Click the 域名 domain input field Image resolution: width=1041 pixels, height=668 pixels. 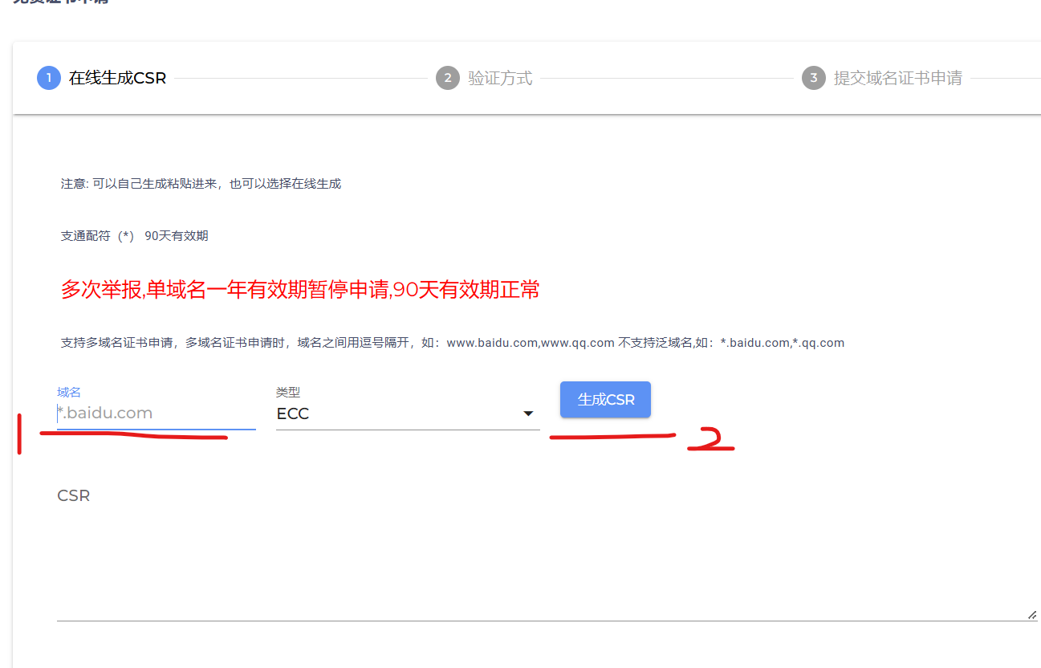[157, 413]
